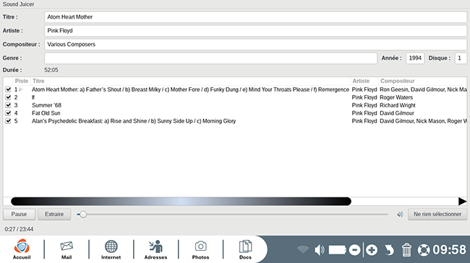
Task: Uncheck track 1 Atom Heart Mother
Action: [8, 89]
